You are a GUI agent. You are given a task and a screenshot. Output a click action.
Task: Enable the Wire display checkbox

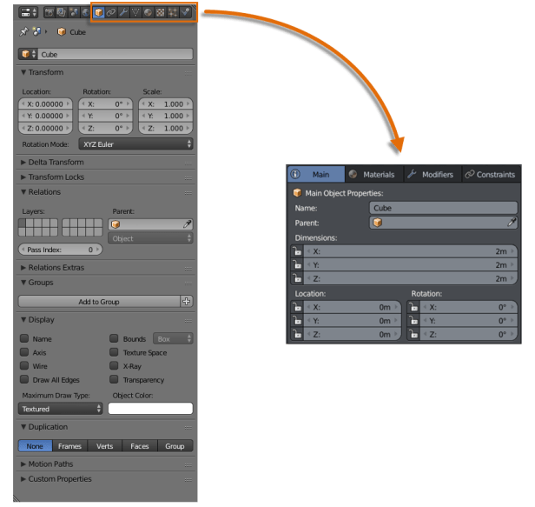coord(24,366)
